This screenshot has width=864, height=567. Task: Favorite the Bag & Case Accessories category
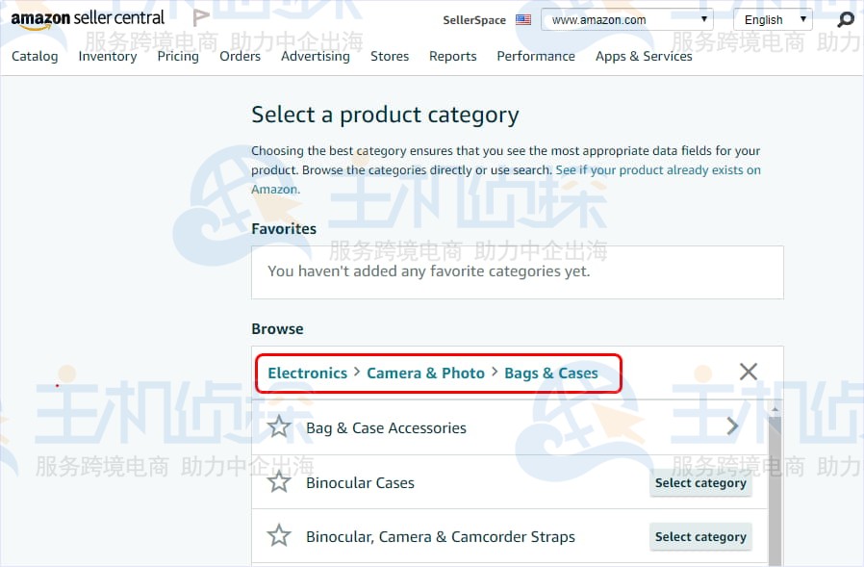click(279, 426)
